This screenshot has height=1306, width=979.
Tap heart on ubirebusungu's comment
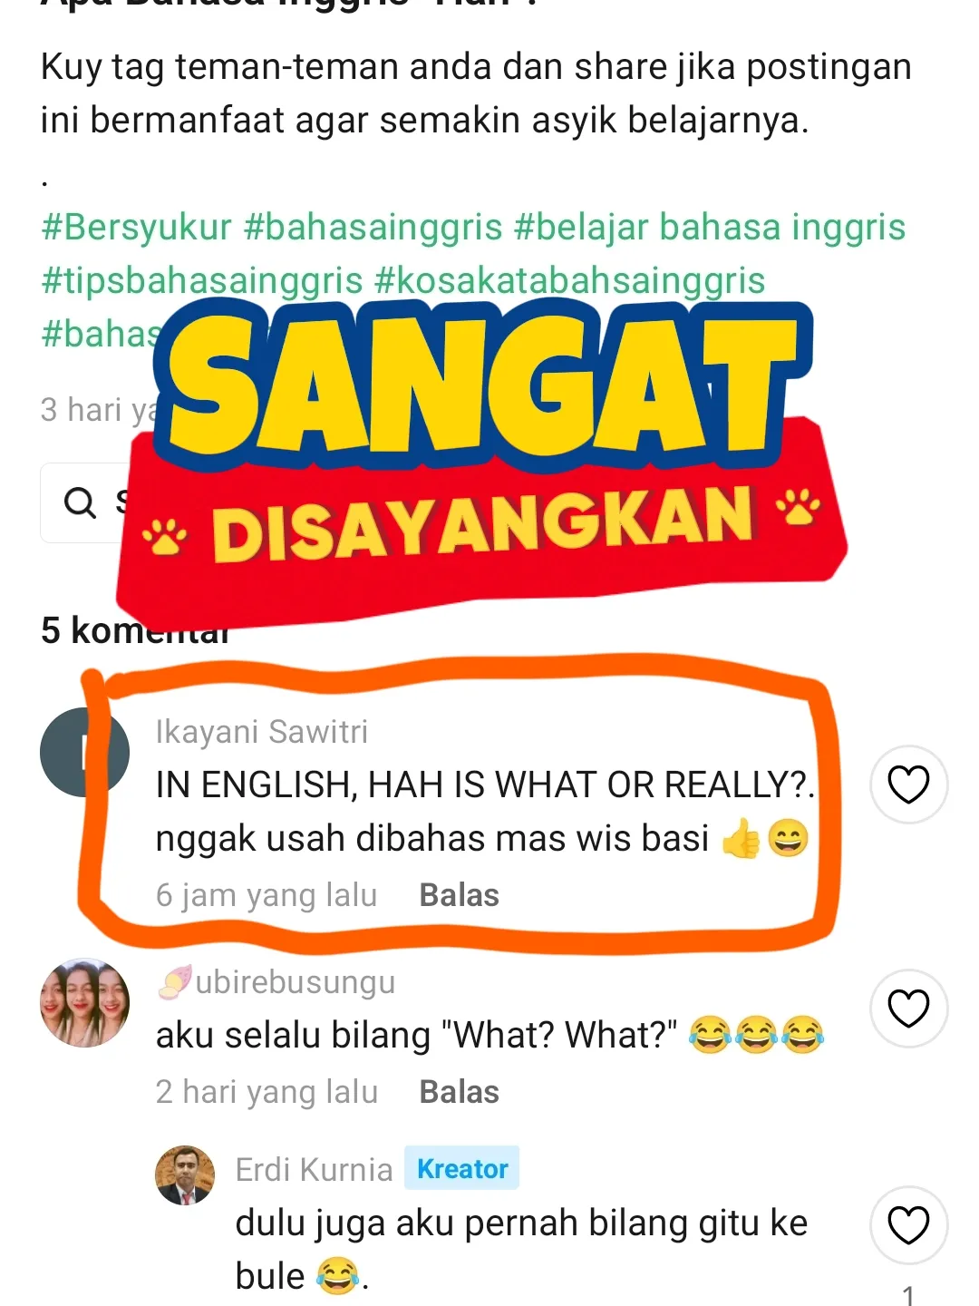pos(908,1009)
